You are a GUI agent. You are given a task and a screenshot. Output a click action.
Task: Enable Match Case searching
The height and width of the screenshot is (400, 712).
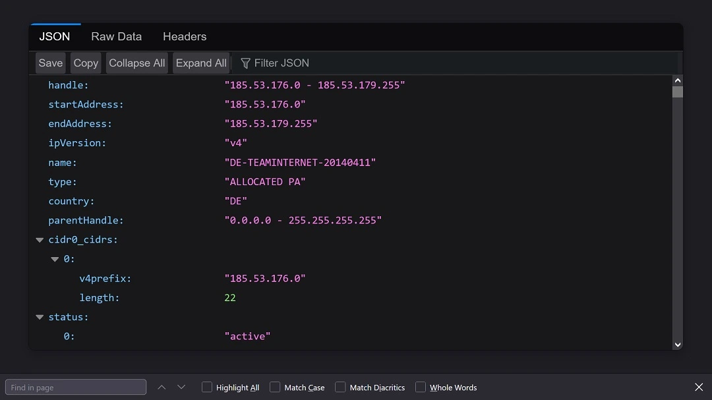(275, 387)
